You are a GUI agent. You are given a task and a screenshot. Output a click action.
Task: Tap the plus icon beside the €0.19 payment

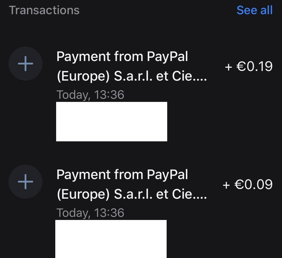pyautogui.click(x=26, y=64)
